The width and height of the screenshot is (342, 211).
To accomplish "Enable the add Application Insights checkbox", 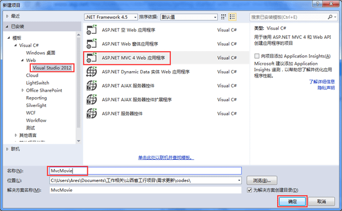I will [x=257, y=56].
